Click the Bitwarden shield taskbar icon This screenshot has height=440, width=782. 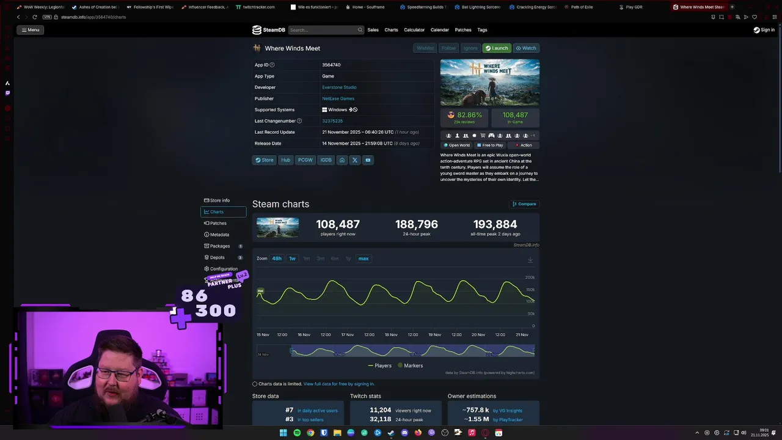click(x=324, y=433)
